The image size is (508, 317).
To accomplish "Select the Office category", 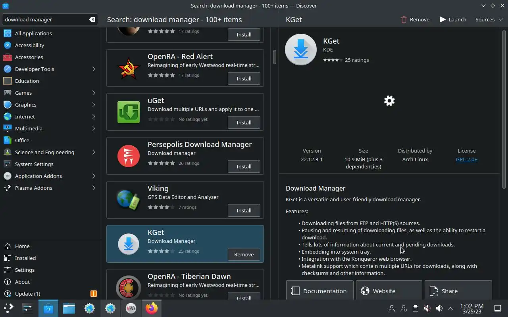I will click(x=50, y=140).
